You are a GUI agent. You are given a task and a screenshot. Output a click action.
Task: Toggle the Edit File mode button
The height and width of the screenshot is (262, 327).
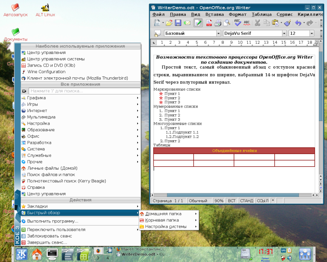pyautogui.click(x=198, y=23)
